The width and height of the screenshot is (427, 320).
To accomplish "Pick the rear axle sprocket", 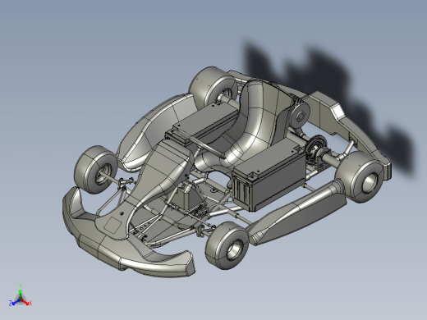I will pos(315,149).
